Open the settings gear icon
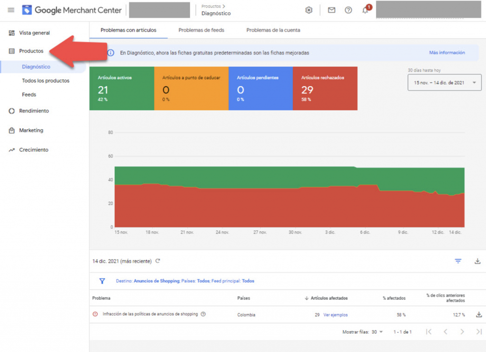 [309, 10]
